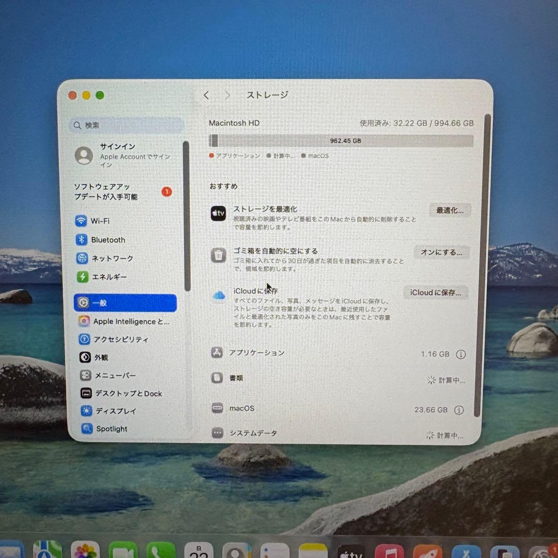Close the settings window with red button
The height and width of the screenshot is (558, 558).
[x=73, y=96]
